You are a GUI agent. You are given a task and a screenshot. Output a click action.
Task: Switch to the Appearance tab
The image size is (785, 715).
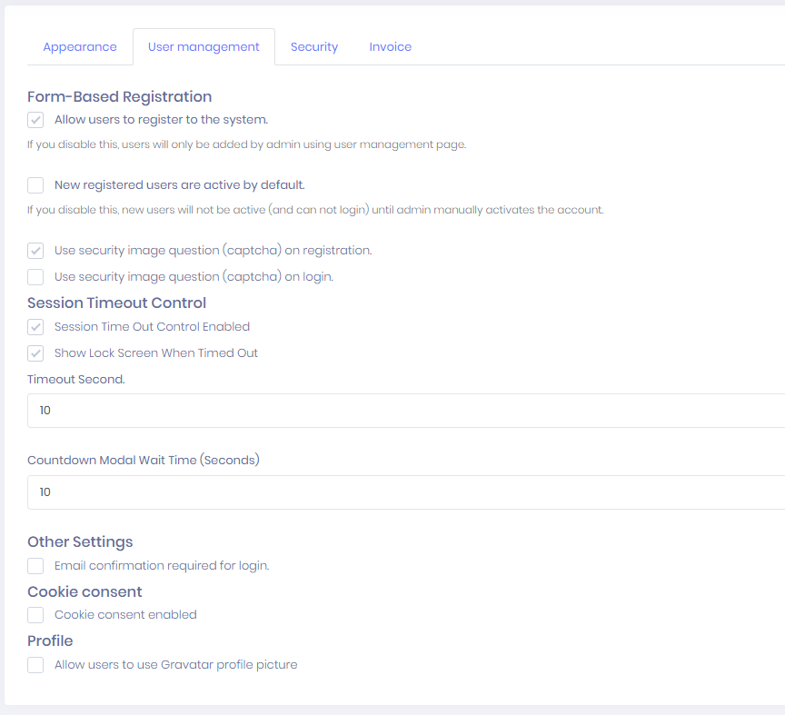tap(80, 46)
